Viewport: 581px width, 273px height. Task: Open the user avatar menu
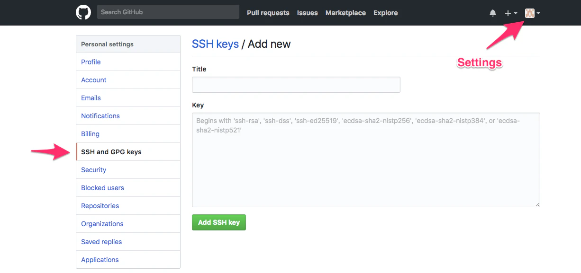[533, 13]
